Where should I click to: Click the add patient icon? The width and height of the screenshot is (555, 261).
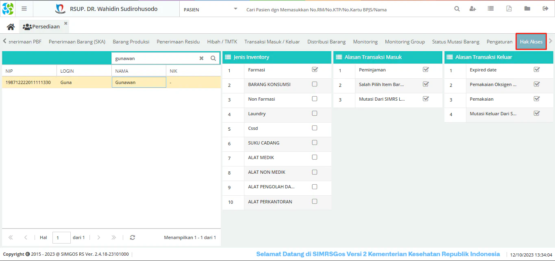[472, 9]
